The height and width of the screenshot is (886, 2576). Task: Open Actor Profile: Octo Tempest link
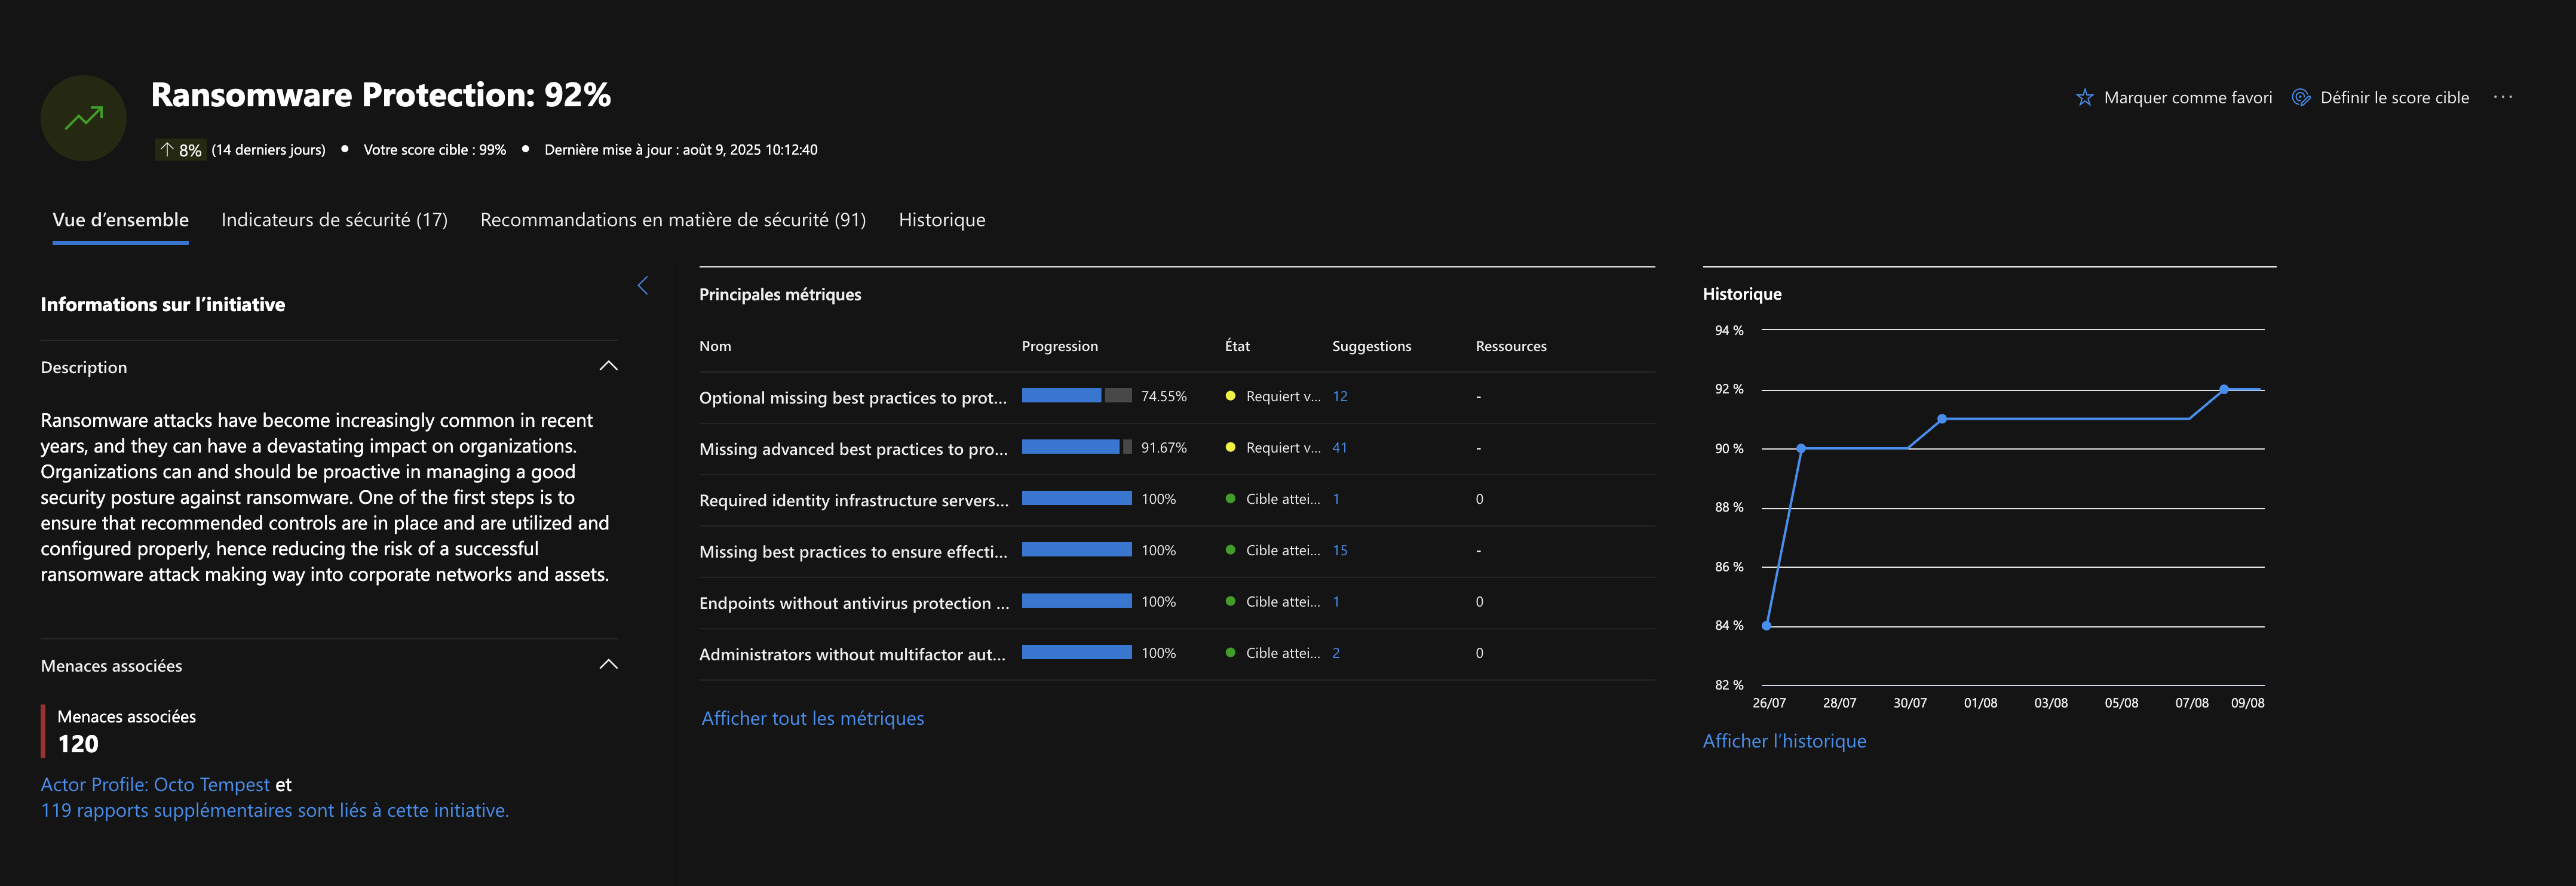(155, 785)
